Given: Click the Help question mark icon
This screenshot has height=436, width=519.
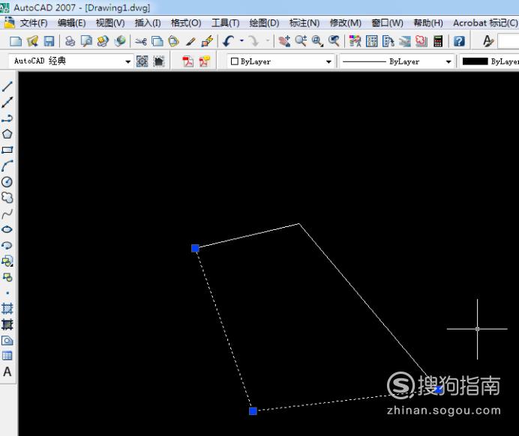Looking at the screenshot, I should click(459, 41).
